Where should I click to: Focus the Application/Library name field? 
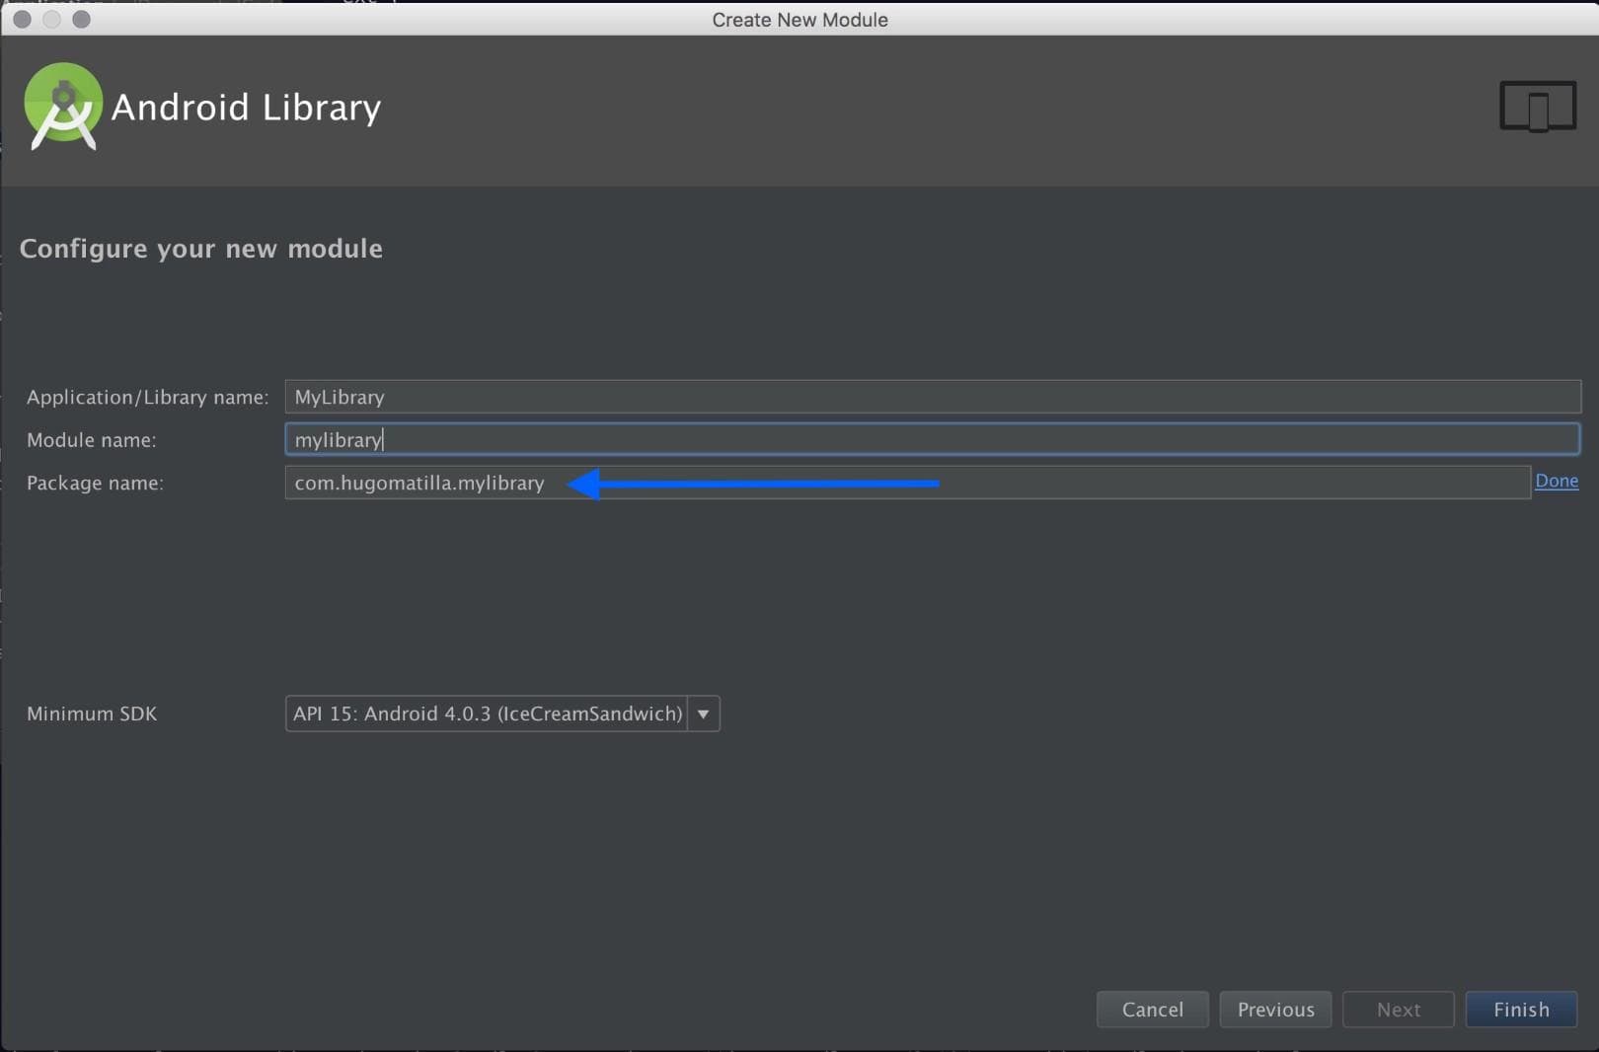932,397
